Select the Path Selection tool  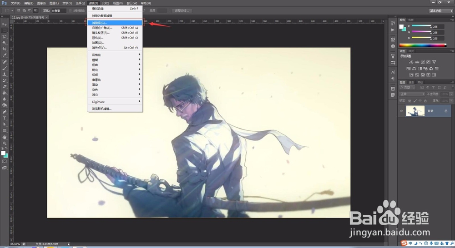[x=5, y=124]
